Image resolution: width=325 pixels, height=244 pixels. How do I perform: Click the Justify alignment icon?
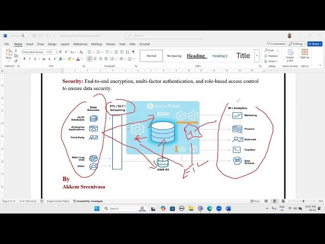pos(106,59)
